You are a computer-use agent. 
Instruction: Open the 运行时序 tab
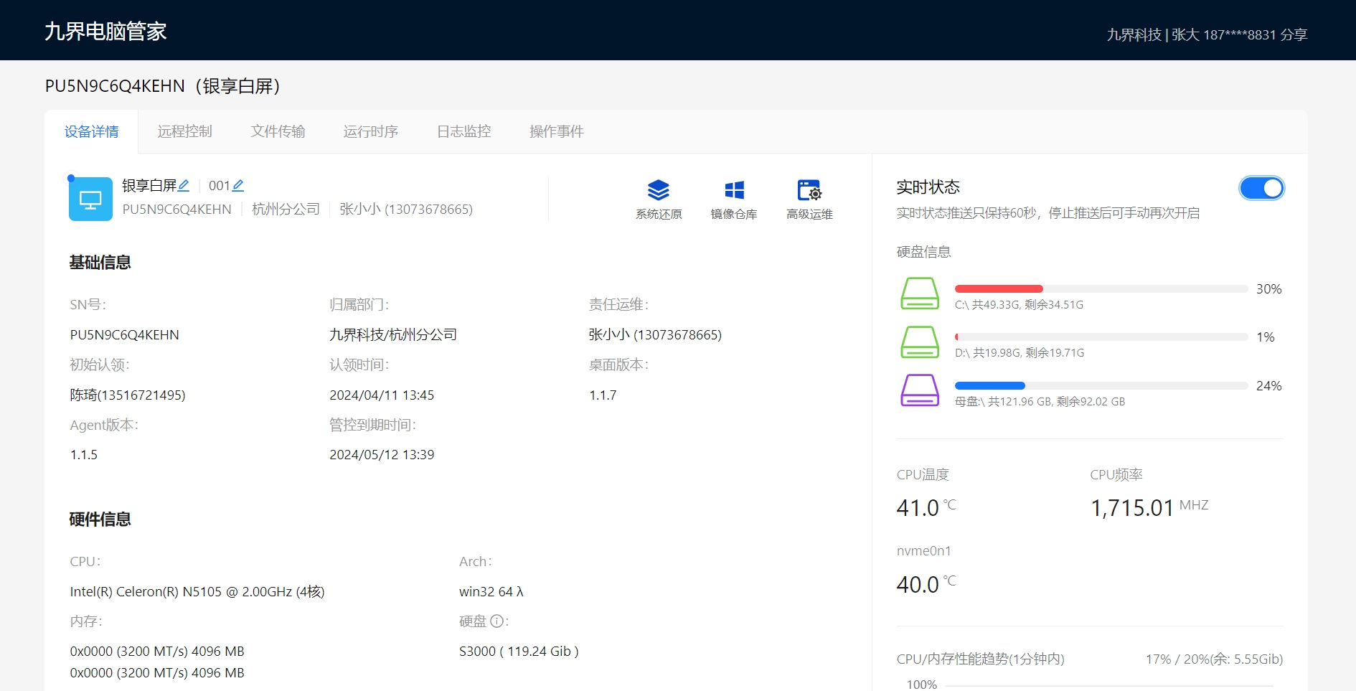point(371,131)
